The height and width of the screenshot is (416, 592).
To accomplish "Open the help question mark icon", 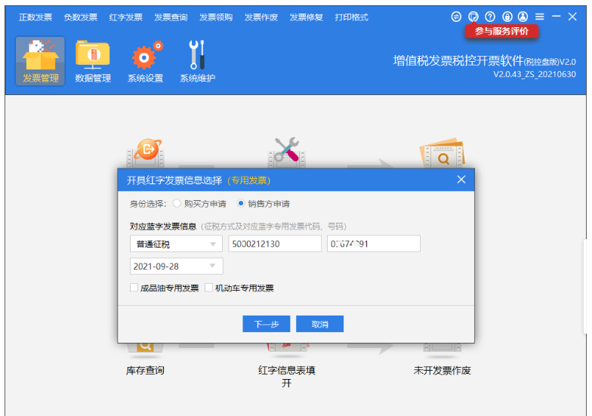I will 490,17.
